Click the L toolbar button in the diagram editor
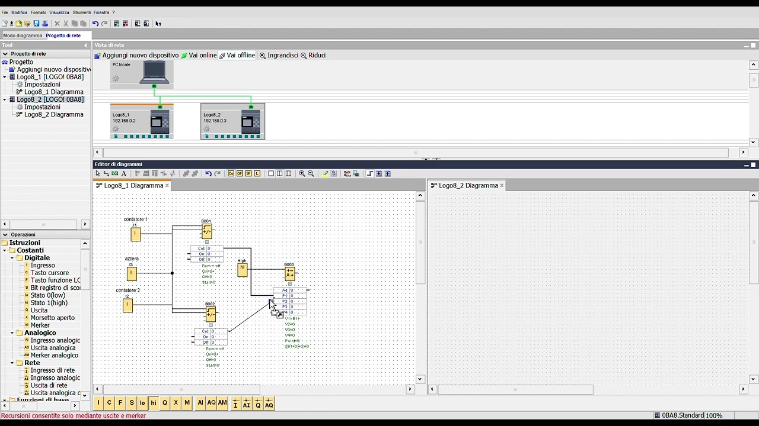This screenshot has width=759, height=426. 257,173
